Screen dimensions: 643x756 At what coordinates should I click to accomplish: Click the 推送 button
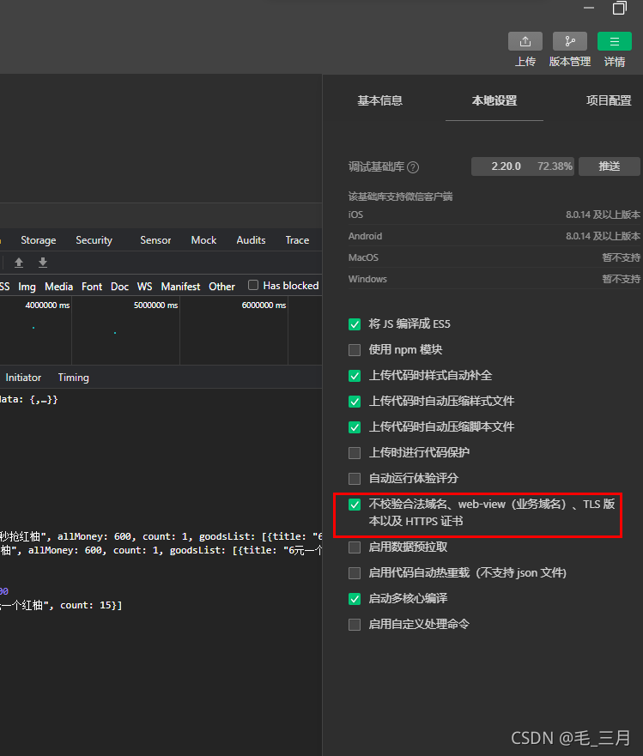[610, 166]
